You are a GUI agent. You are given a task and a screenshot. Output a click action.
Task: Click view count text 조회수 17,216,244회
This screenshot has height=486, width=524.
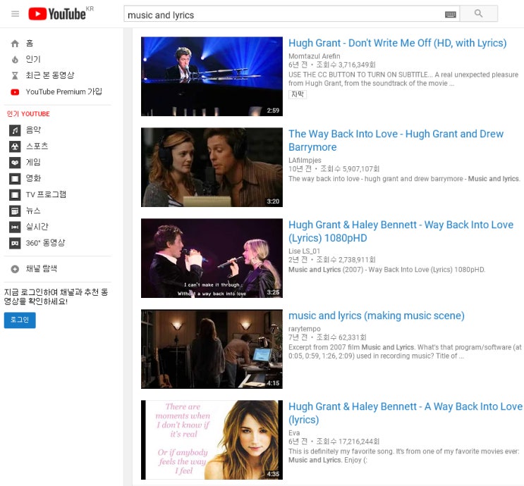(x=348, y=442)
